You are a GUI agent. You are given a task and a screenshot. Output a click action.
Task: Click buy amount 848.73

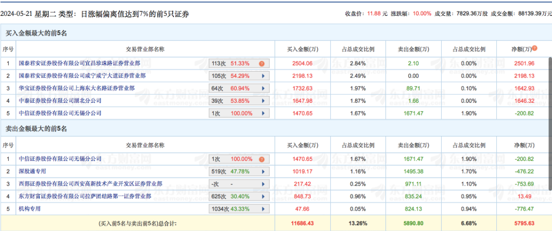(303, 196)
